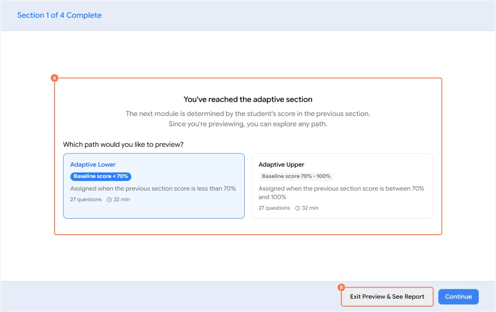The height and width of the screenshot is (312, 496).
Task: Click "27 questions" in the Adaptive Upper card
Action: coord(274,208)
